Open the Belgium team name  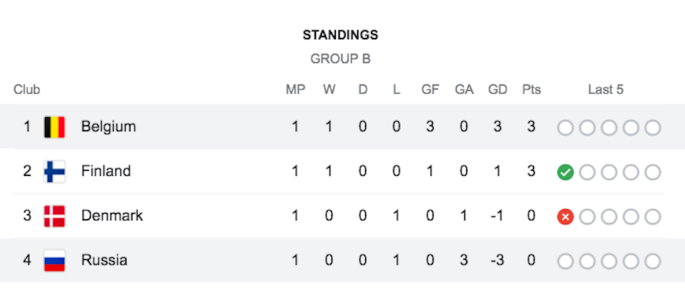coord(108,127)
